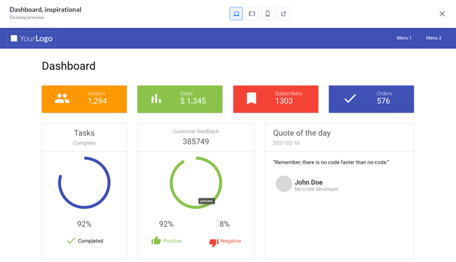The height and width of the screenshot is (262, 456).
Task: Click the Visitors people icon
Action: pos(62,99)
